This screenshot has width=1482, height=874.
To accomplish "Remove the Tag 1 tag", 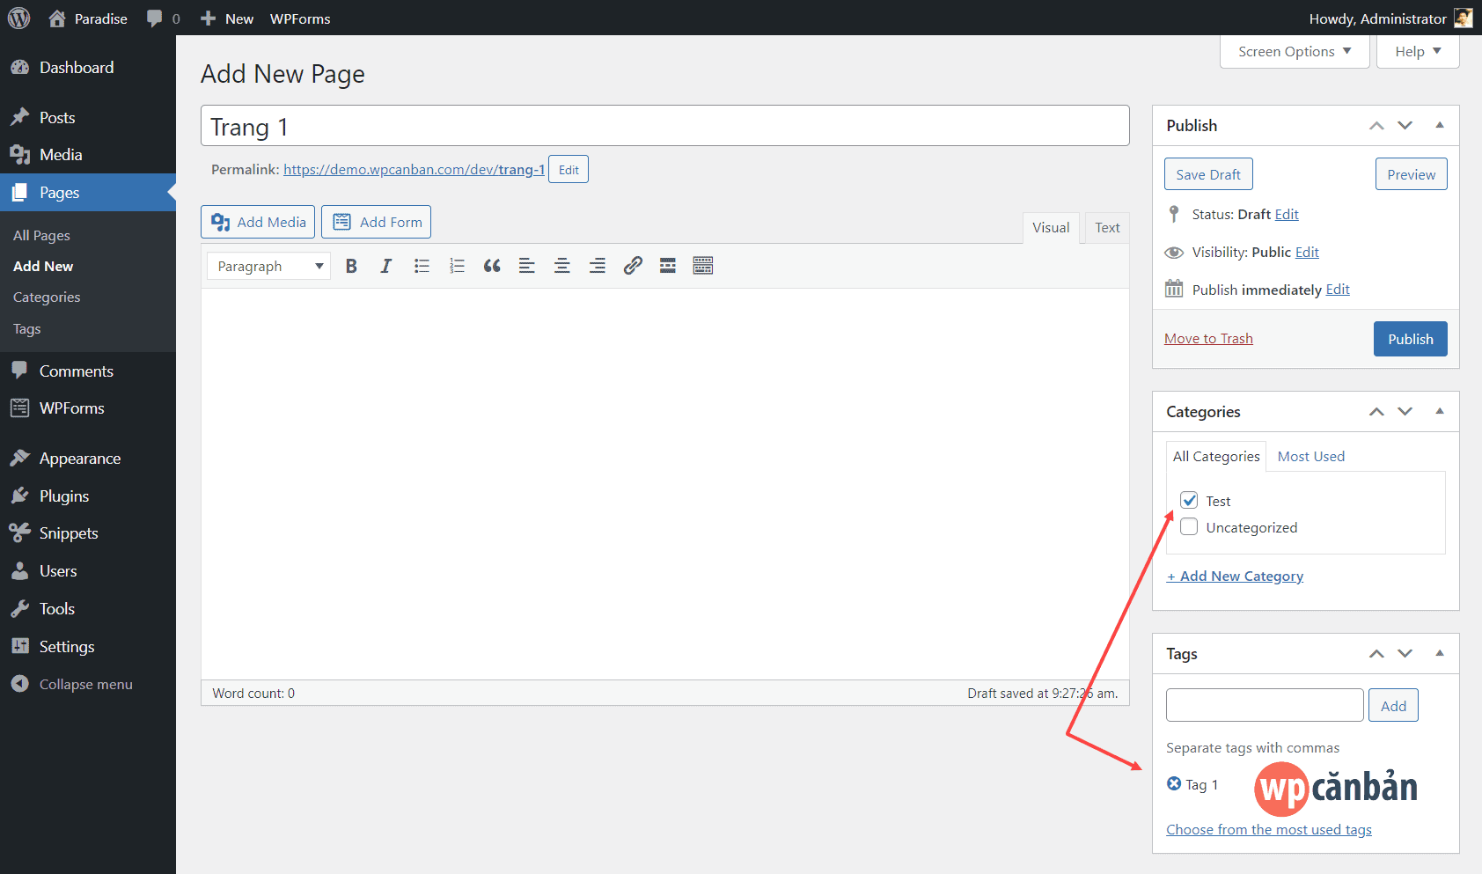I will pos(1174,783).
